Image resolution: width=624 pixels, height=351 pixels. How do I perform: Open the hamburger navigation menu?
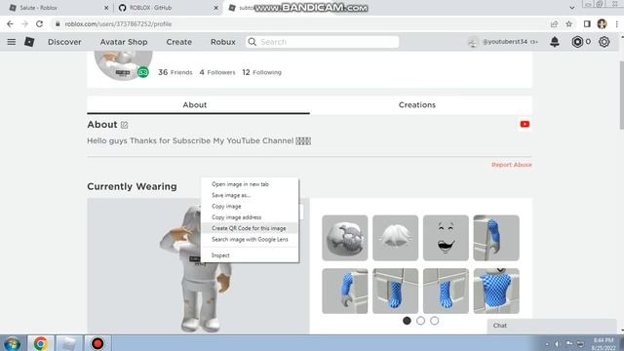pyautogui.click(x=12, y=42)
